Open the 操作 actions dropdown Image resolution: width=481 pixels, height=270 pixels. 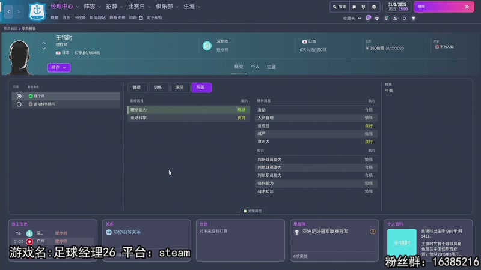pos(59,67)
